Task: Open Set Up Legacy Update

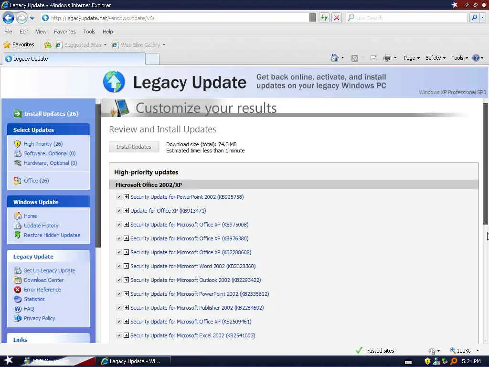Action: (x=44, y=270)
